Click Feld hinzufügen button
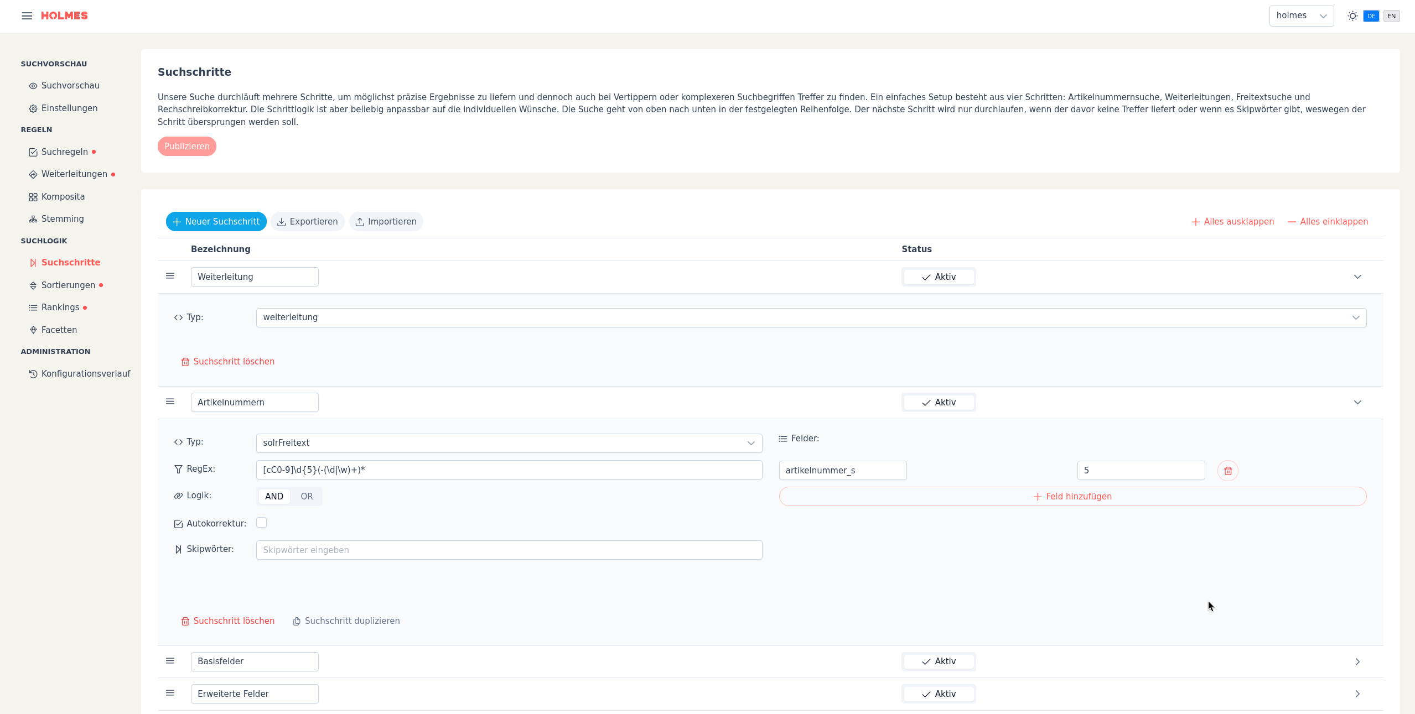 pos(1072,496)
